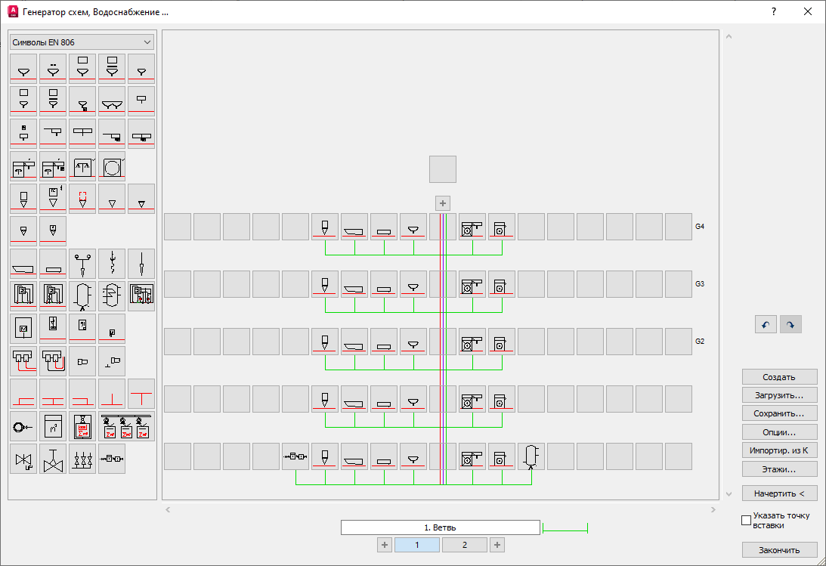
Task: Select the bathtub symbol in the palette
Action: point(23,264)
